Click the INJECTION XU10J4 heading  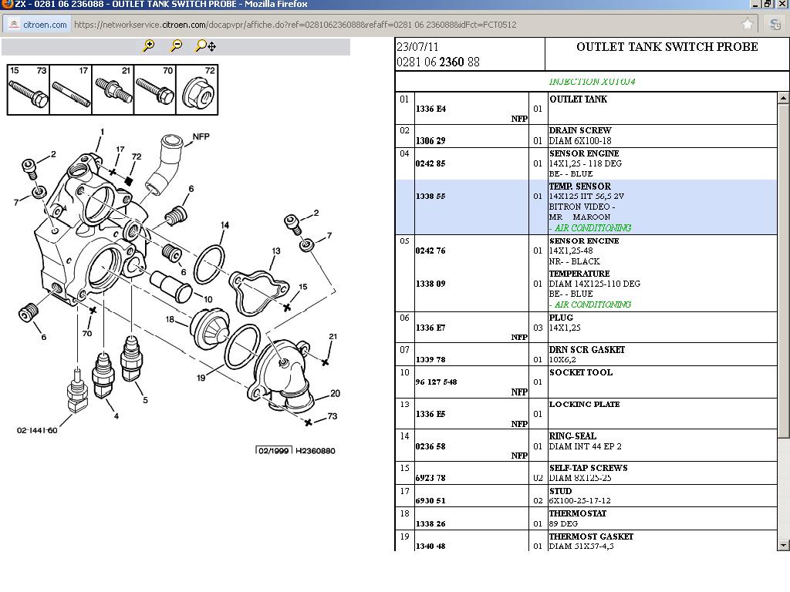[x=592, y=82]
